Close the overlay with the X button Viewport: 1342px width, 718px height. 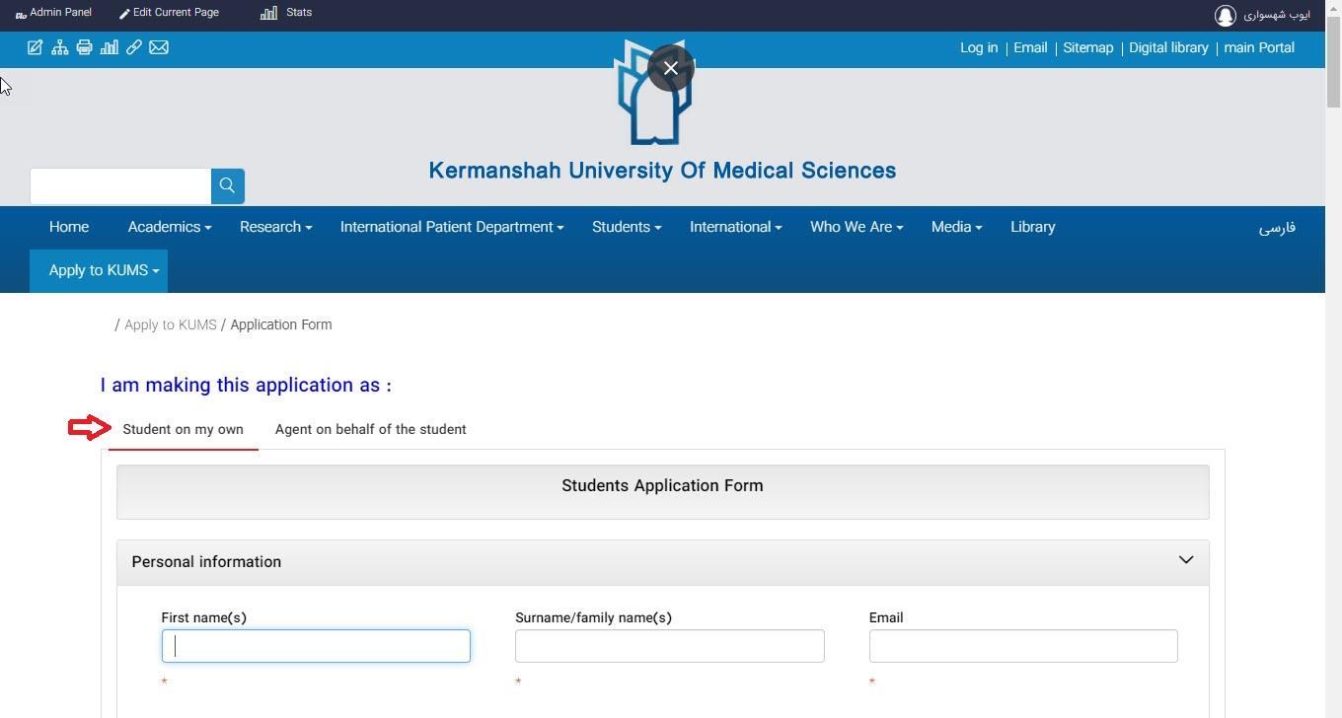(x=671, y=68)
